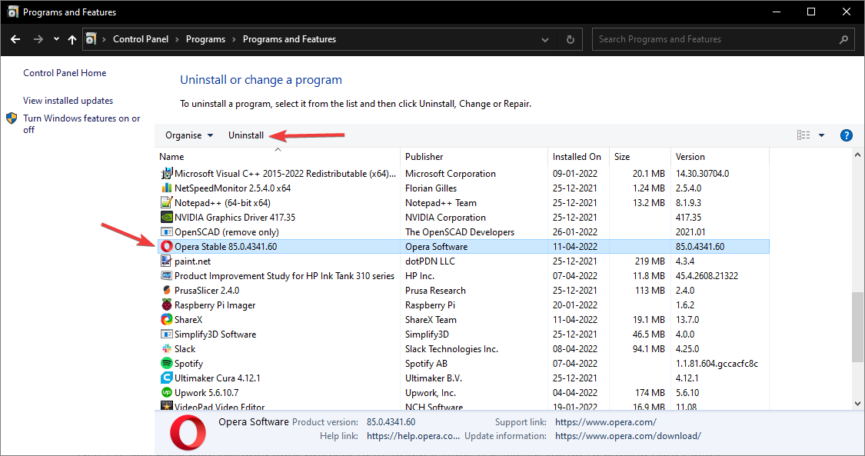
Task: Click Programs in the breadcrumb path
Action: pos(205,39)
